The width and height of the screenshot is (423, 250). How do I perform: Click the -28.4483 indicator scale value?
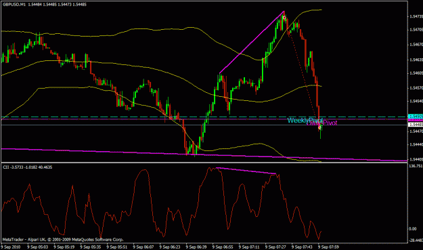click(416, 240)
